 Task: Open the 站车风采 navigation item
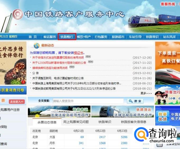tap(169, 37)
